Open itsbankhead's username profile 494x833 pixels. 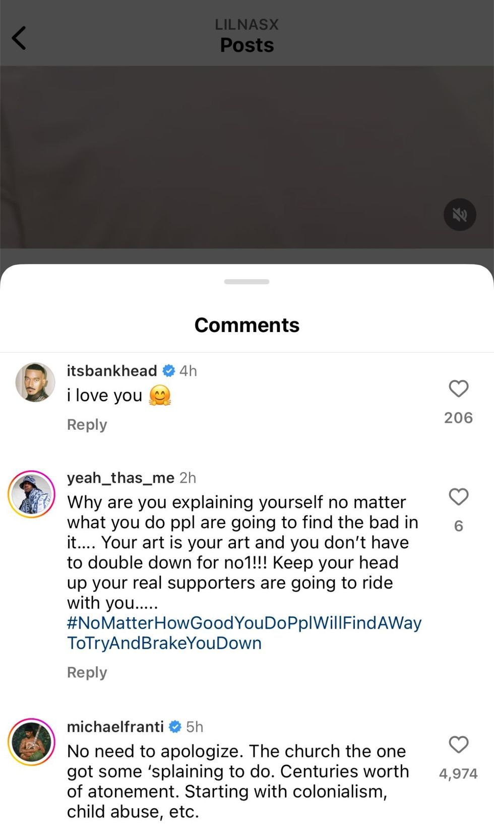(x=112, y=370)
